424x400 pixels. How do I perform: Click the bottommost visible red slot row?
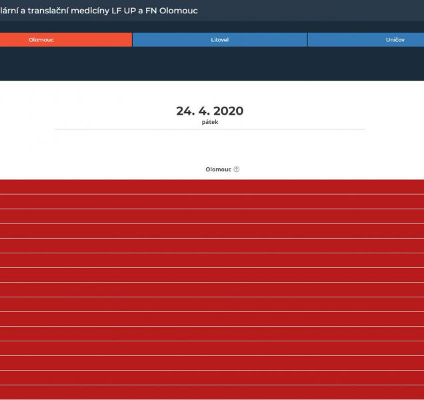click(x=212, y=392)
